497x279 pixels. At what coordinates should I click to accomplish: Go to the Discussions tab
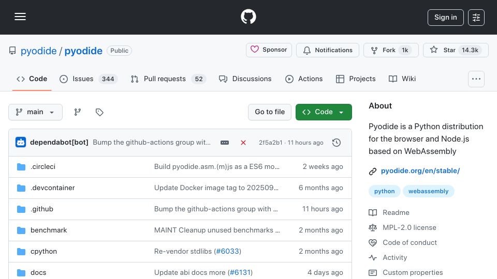point(245,79)
